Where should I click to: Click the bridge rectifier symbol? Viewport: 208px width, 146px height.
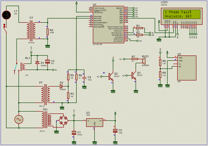click(63, 120)
